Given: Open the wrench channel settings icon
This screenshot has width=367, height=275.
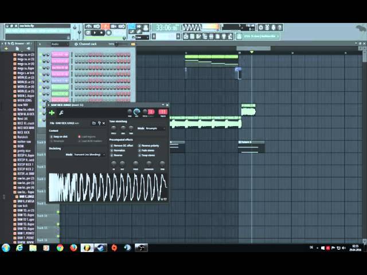Looking at the screenshot, I should tap(61, 113).
